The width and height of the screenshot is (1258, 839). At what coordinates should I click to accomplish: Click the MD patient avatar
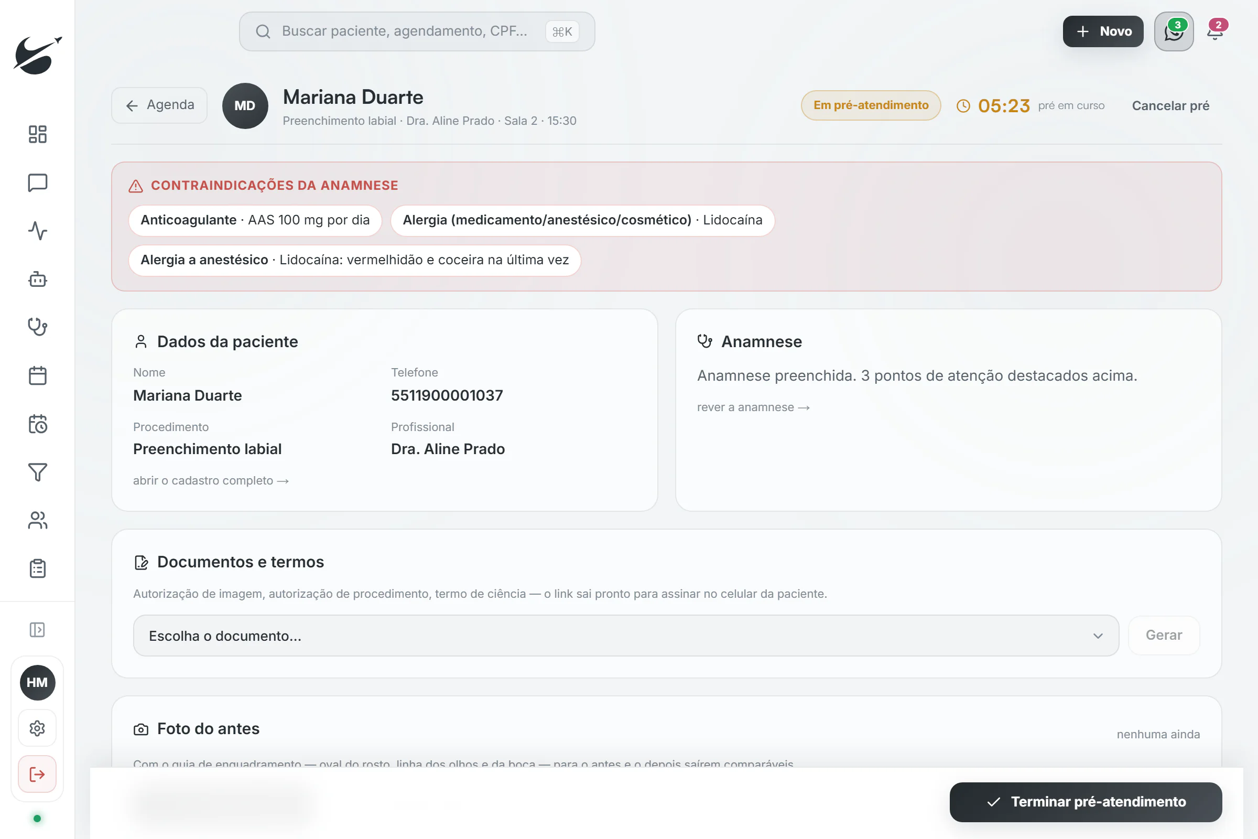coord(245,105)
